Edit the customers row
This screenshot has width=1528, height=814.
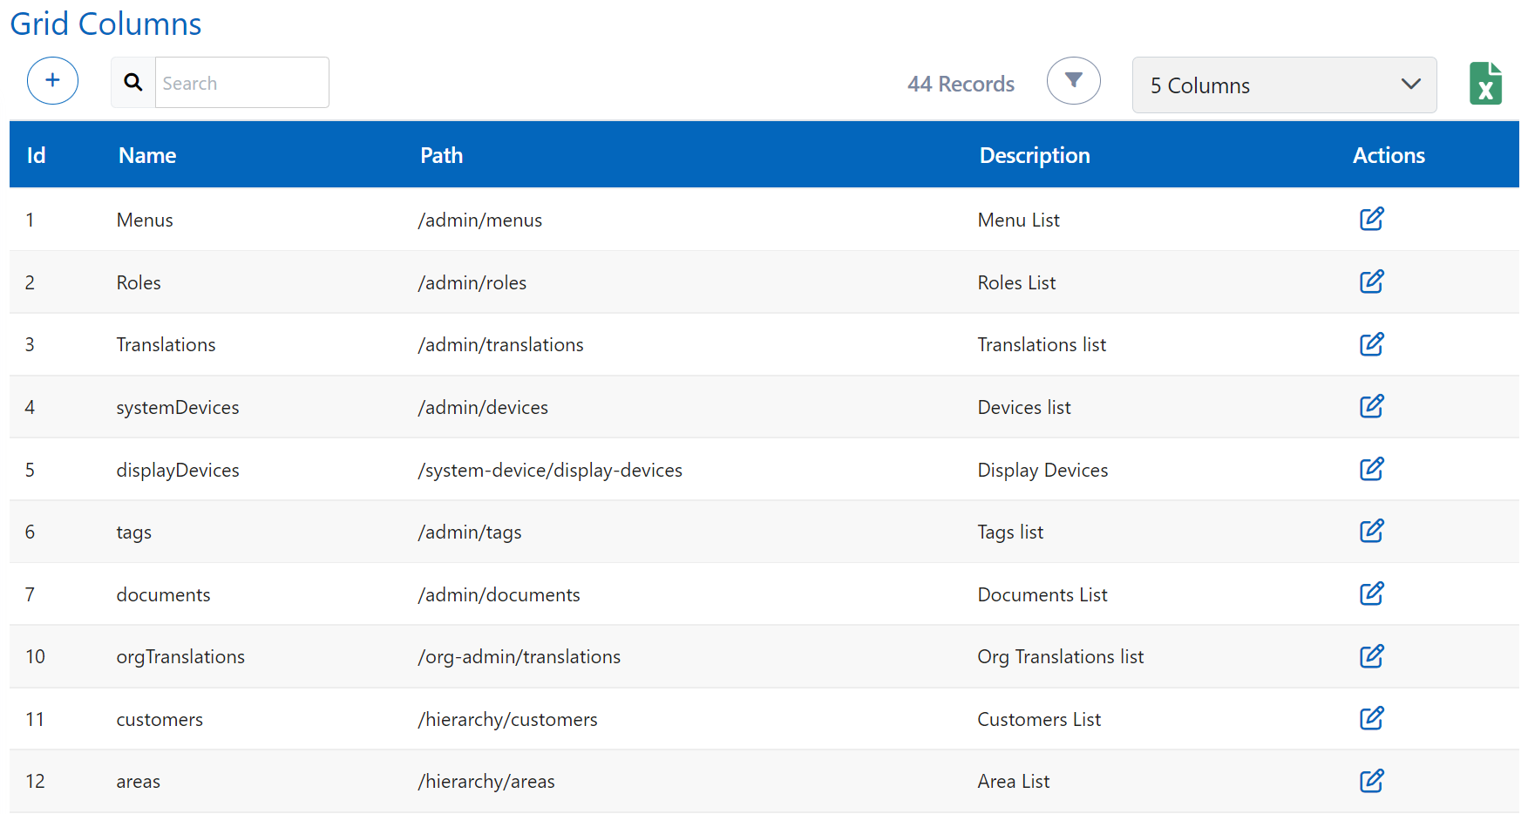1371,718
